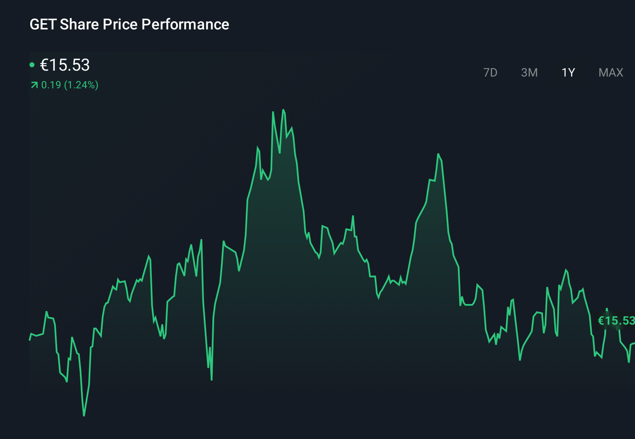This screenshot has width=635, height=439.
Task: Click the highest peak of the price chart
Action: [283, 109]
